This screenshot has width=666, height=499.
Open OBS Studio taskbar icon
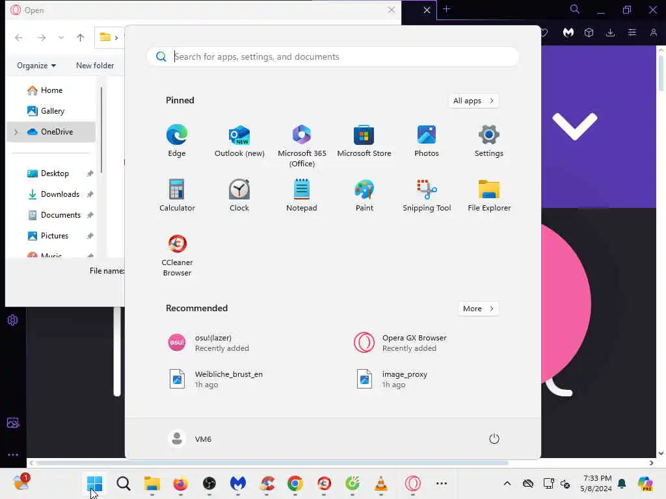pos(209,483)
